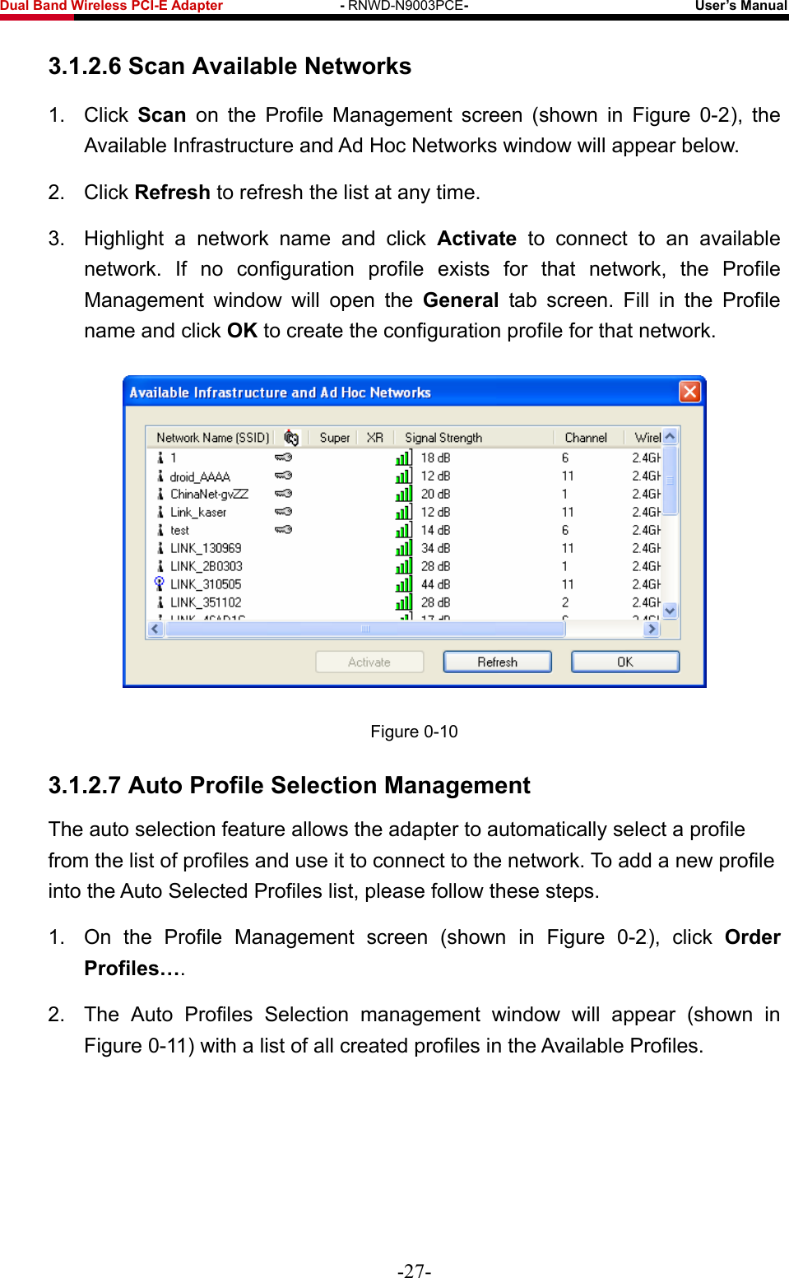Viewport: 789px width, 1278px height.
Task: Select the Link_kaser network
Action: (198, 512)
